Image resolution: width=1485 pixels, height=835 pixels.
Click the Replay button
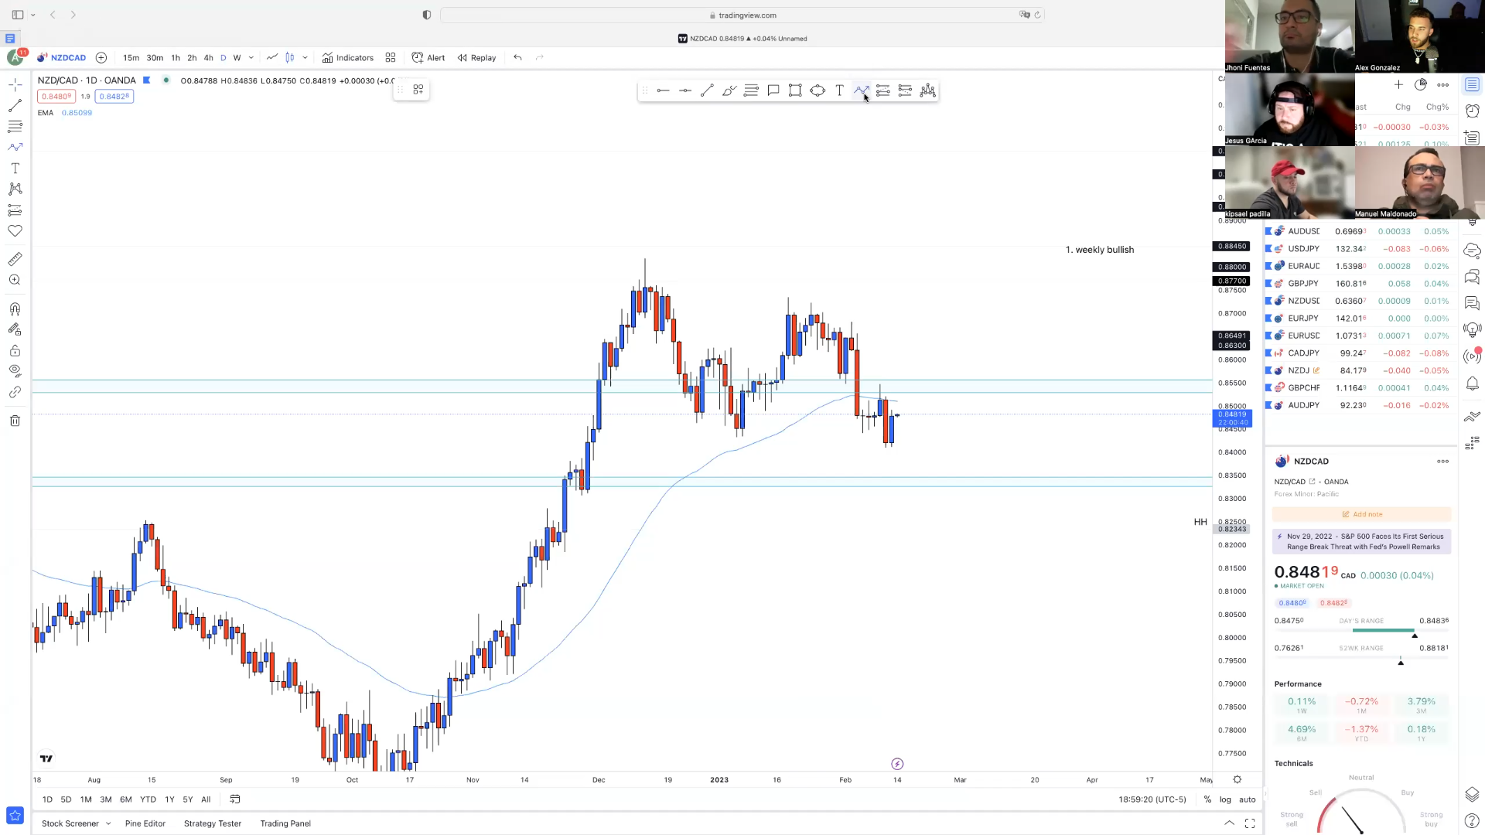click(476, 57)
